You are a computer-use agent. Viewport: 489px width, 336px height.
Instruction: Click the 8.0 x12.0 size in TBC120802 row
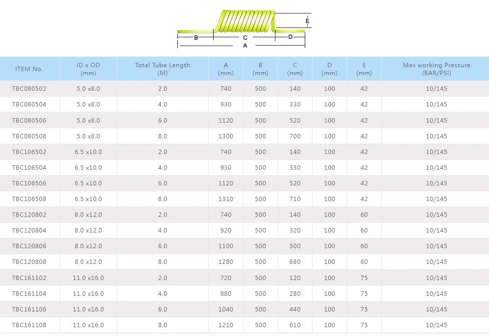pyautogui.click(x=88, y=214)
